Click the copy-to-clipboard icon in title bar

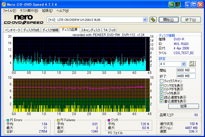[171, 5]
